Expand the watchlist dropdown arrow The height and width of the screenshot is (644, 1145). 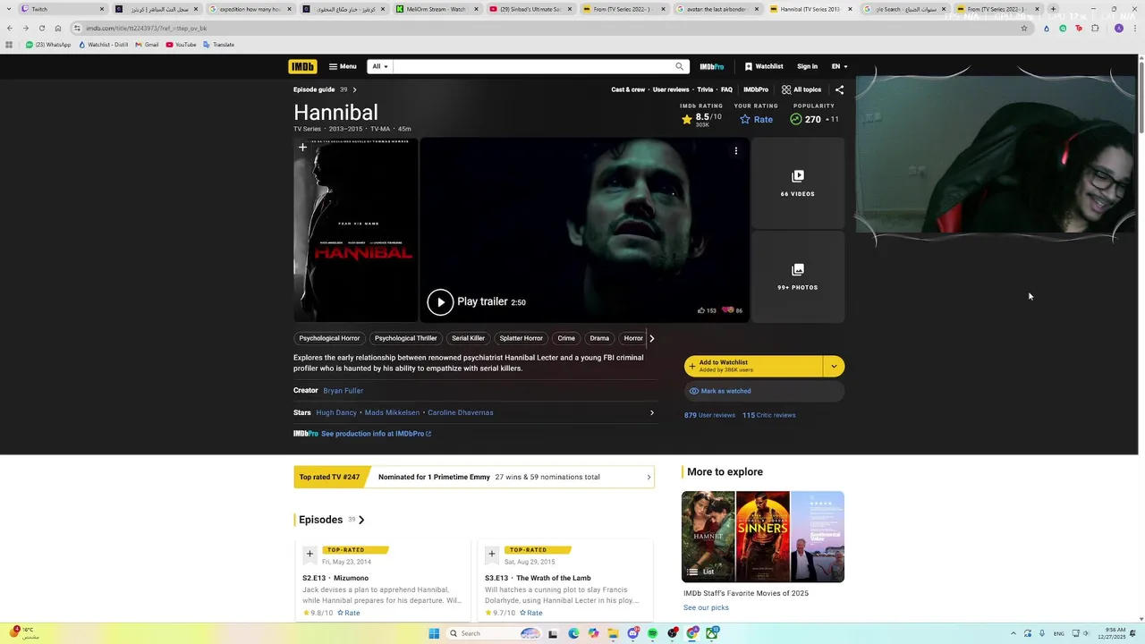point(834,366)
